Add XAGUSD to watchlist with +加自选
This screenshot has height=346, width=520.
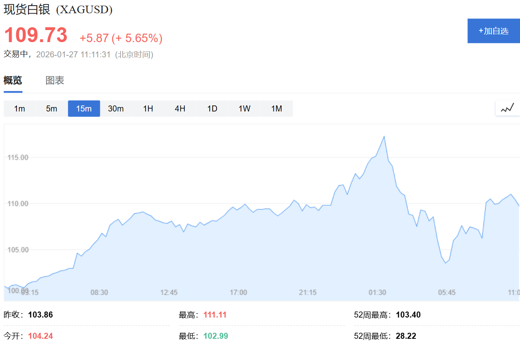tap(494, 31)
